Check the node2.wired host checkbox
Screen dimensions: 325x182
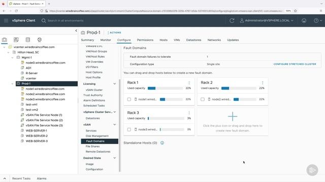(x=203, y=100)
